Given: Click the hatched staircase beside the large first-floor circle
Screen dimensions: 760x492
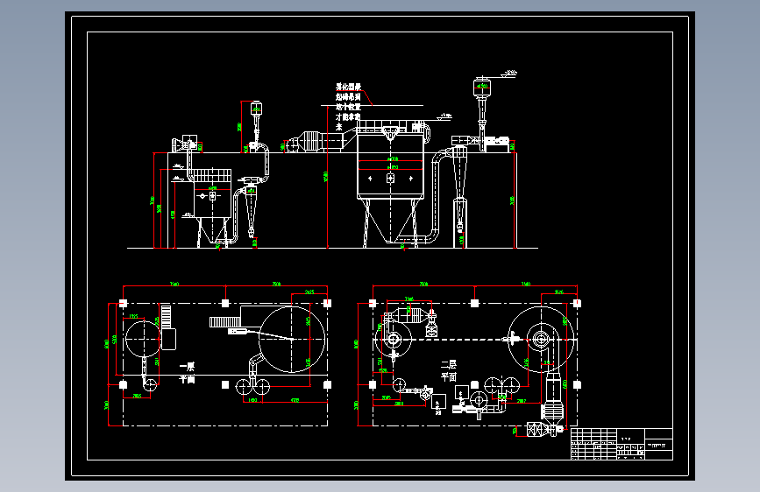Looking at the screenshot, I should (x=225, y=321).
